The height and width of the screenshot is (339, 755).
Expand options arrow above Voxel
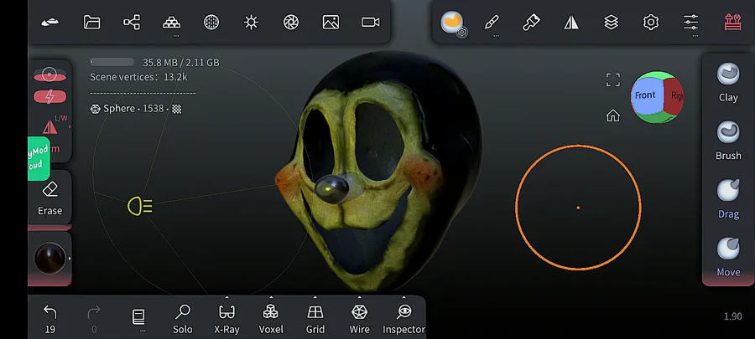tap(271, 297)
